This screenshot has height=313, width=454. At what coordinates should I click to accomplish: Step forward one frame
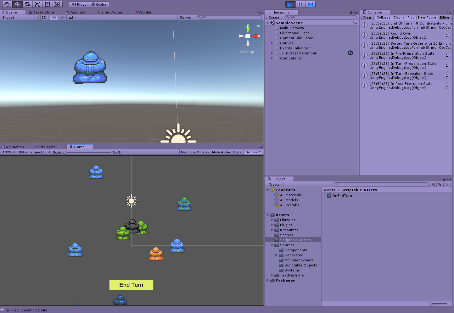click(310, 4)
